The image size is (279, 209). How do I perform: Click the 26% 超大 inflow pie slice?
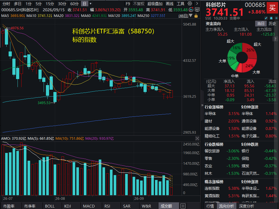251,51
